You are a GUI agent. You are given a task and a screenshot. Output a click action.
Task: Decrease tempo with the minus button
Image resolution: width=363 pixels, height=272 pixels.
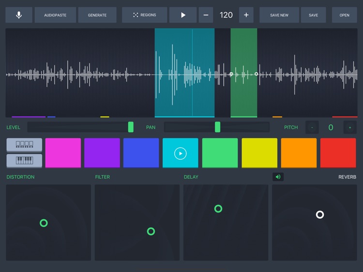pos(206,15)
